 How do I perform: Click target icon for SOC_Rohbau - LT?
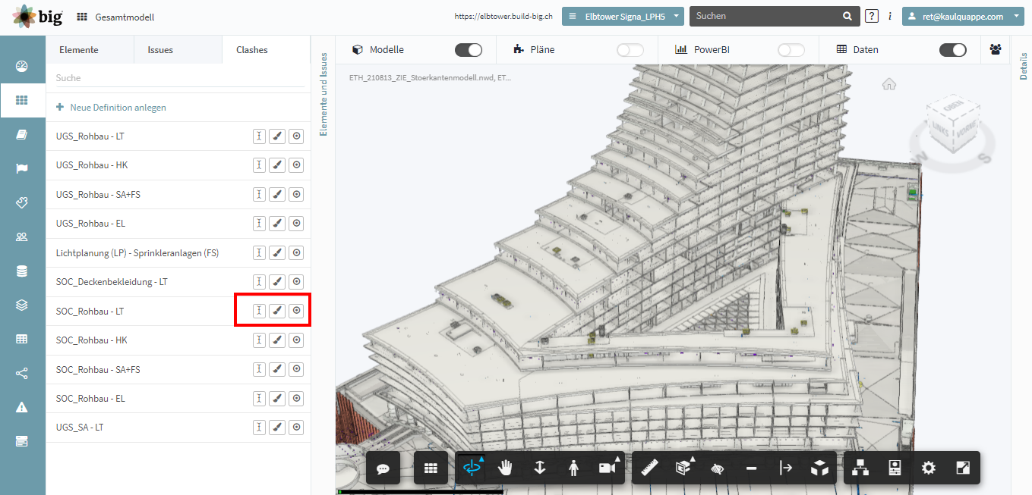(x=297, y=311)
